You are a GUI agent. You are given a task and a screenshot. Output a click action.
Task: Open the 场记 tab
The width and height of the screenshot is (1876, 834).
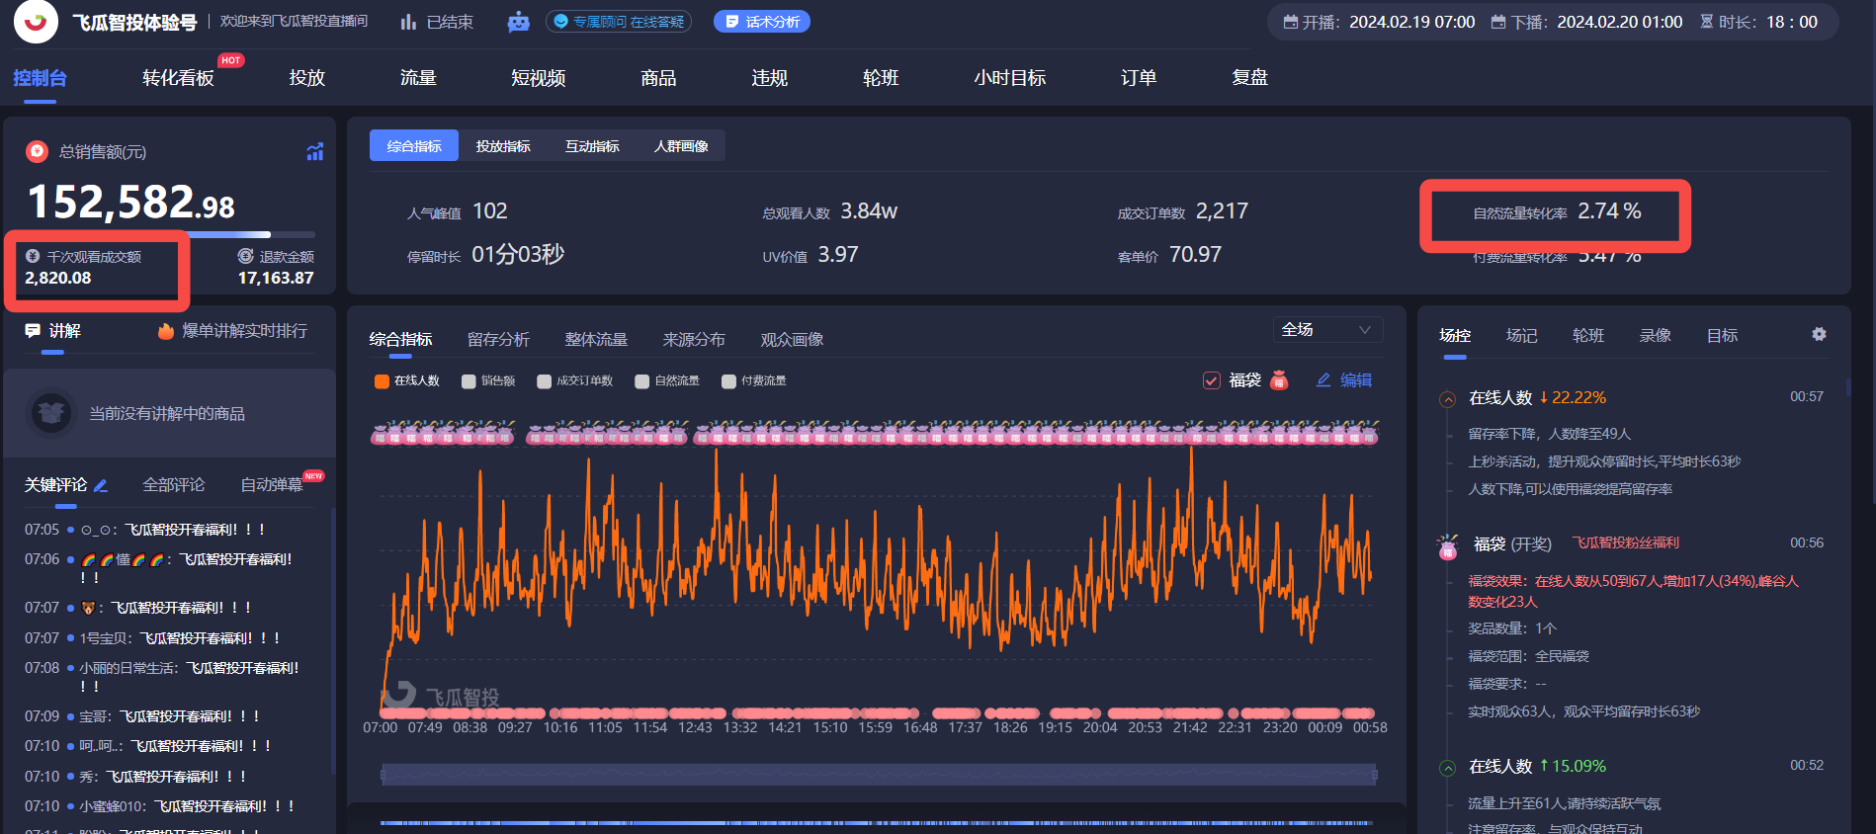1522,336
